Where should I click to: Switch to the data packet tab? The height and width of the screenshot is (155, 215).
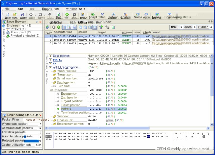82,22
